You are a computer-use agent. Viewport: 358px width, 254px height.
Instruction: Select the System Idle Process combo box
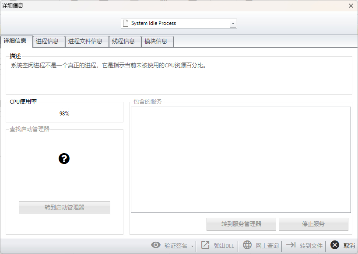coord(179,23)
